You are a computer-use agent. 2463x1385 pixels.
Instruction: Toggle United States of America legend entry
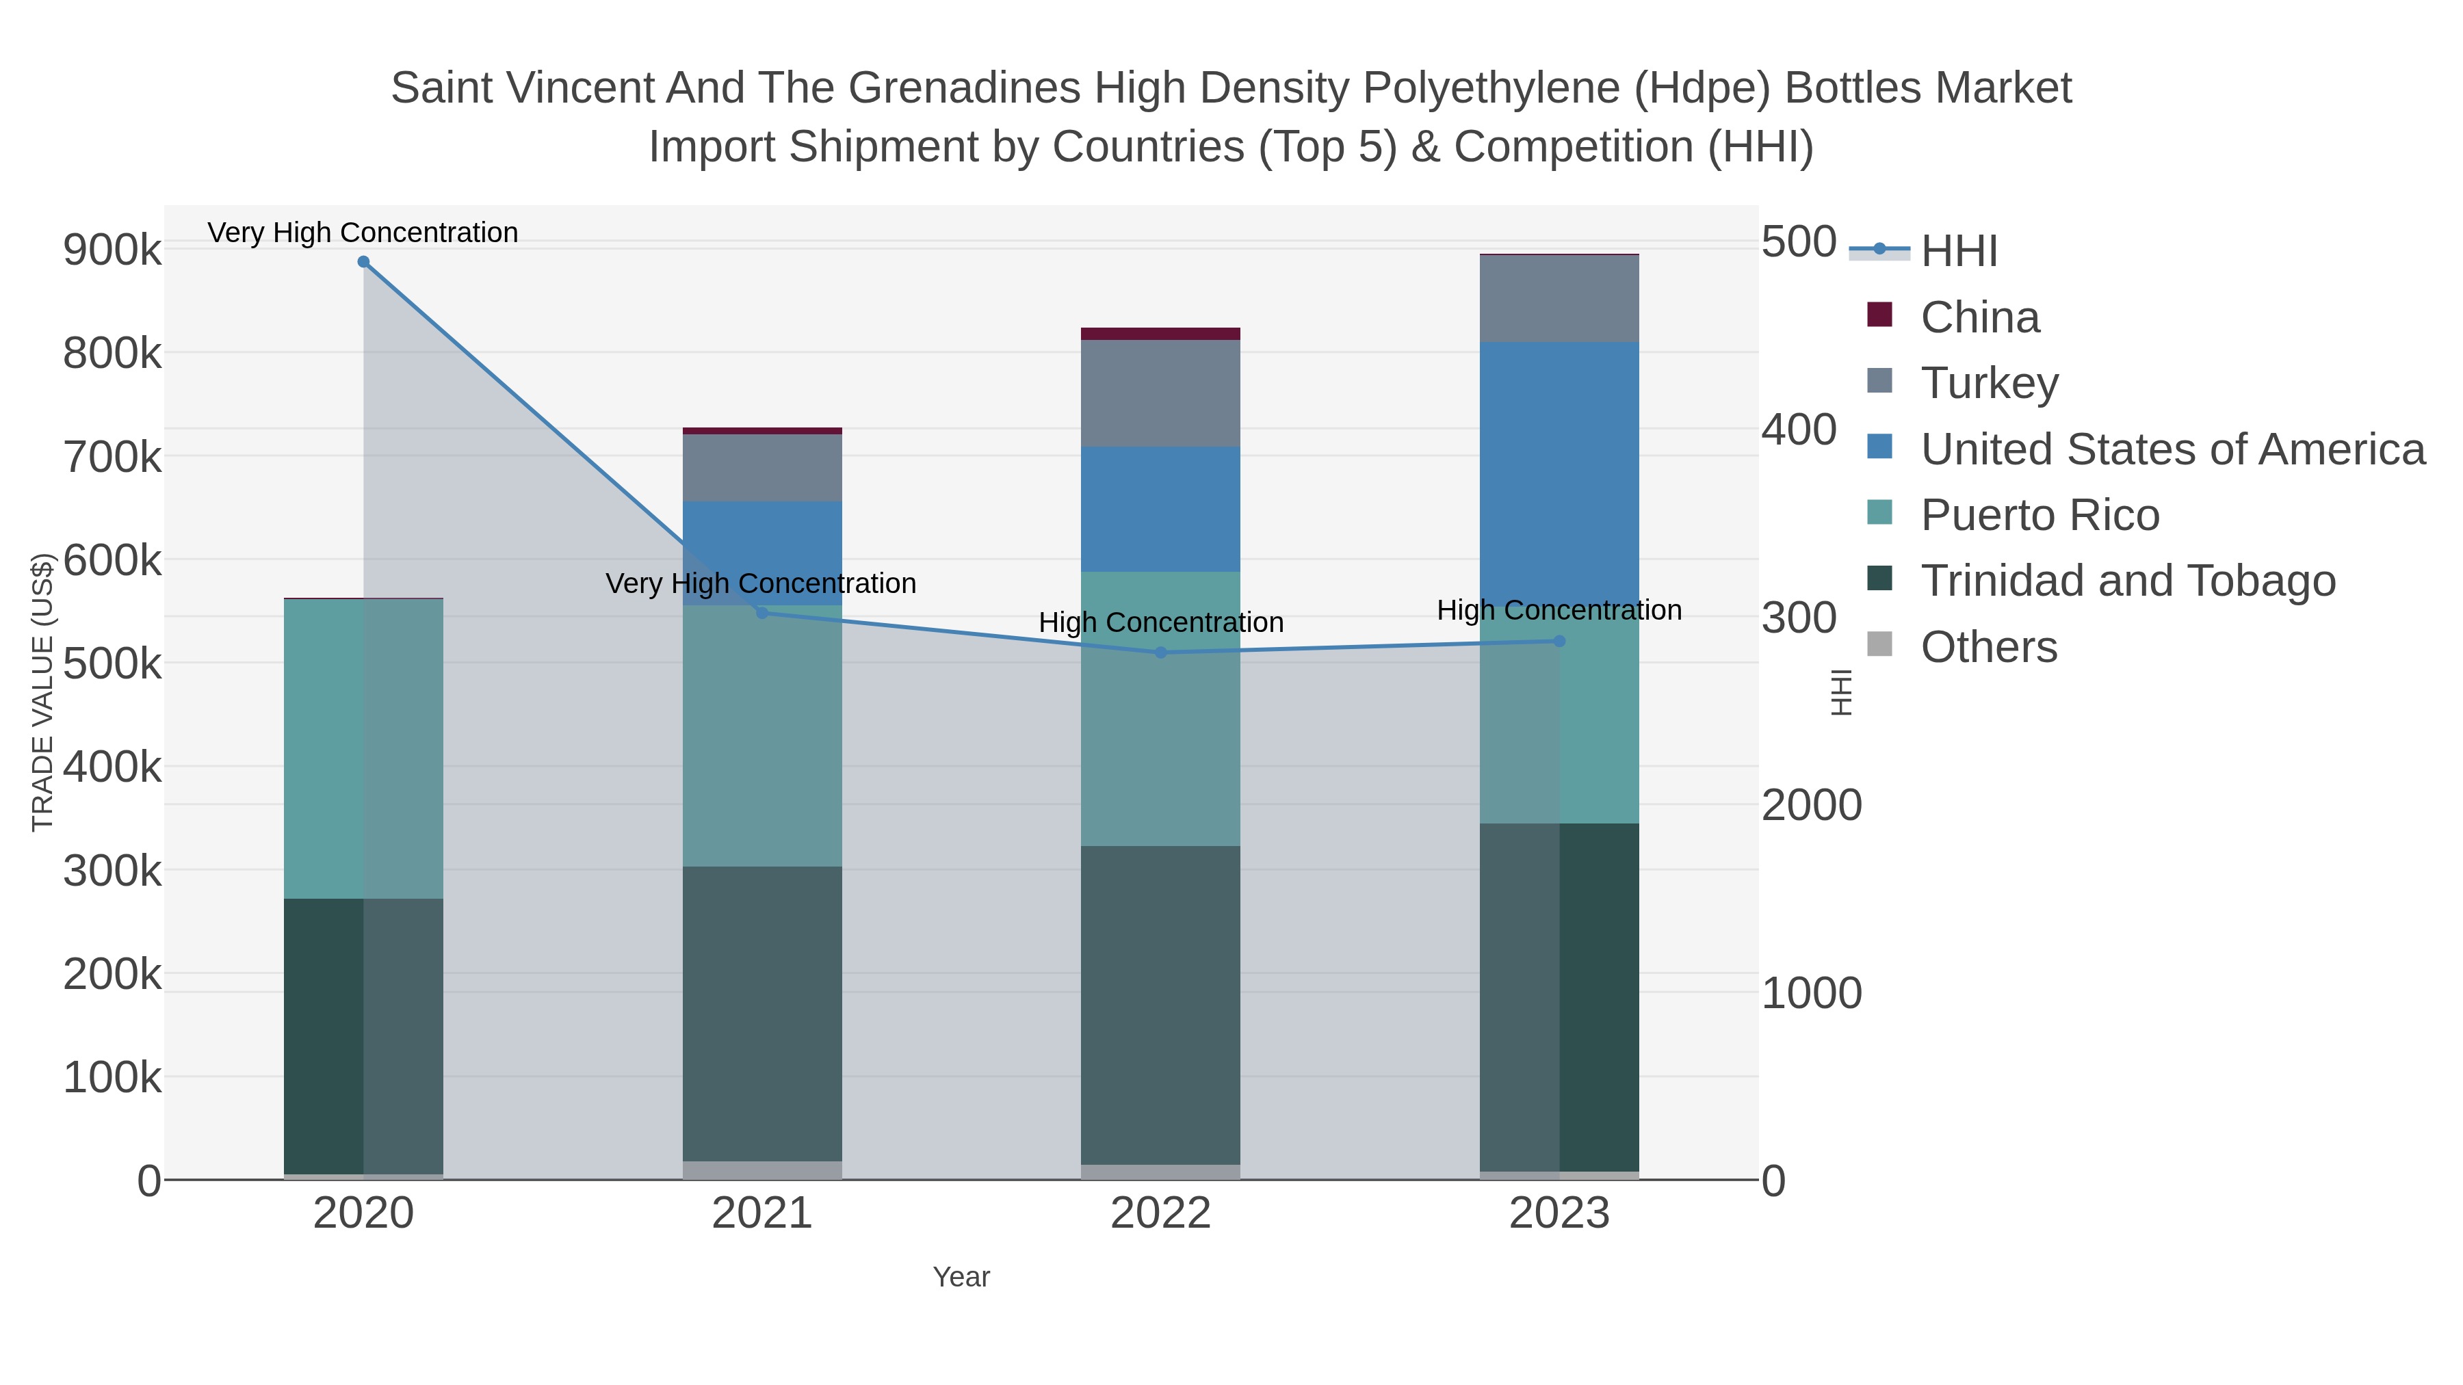[2146, 448]
